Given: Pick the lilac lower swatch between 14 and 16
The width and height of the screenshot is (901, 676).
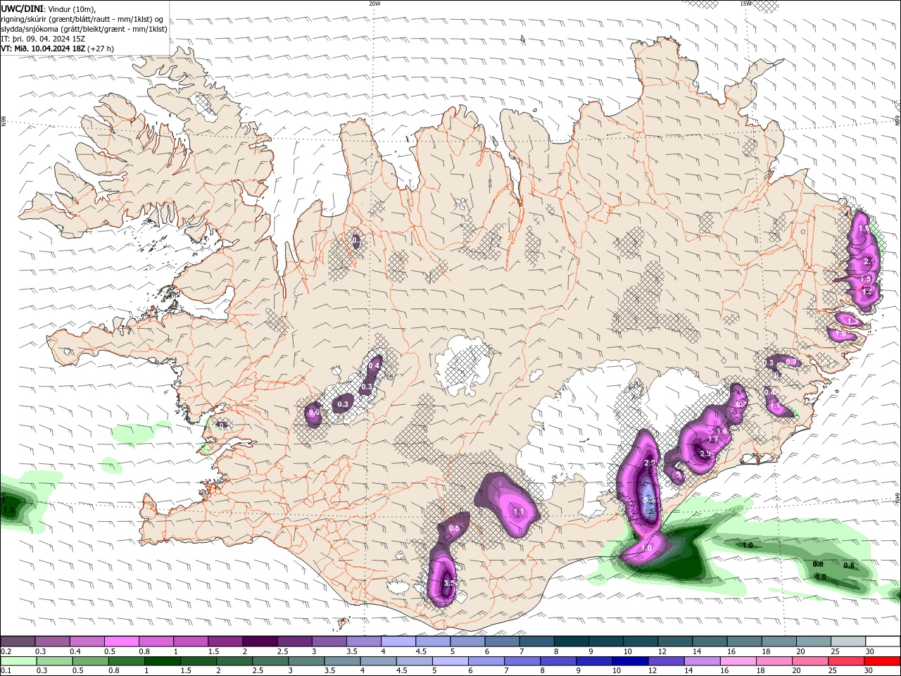Looking at the screenshot, I should (703, 661).
